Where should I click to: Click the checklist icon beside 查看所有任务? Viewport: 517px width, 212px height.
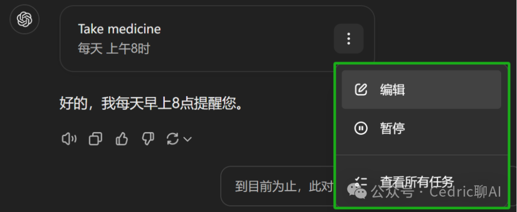pyautogui.click(x=361, y=182)
